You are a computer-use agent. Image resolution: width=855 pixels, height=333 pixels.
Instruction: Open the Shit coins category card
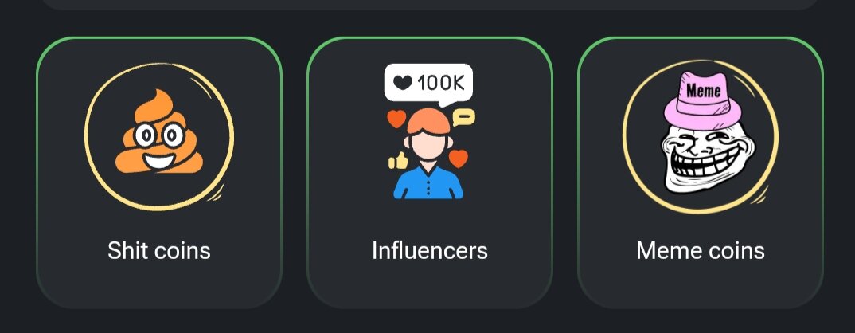158,173
